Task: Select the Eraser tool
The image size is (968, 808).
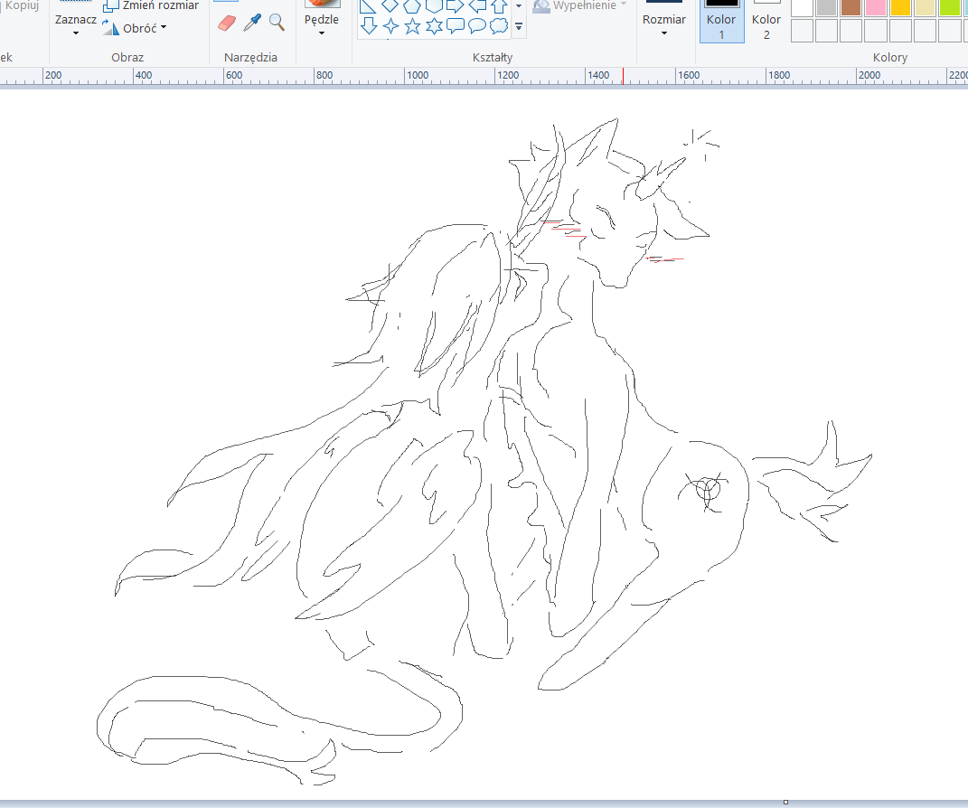Action: click(x=227, y=23)
